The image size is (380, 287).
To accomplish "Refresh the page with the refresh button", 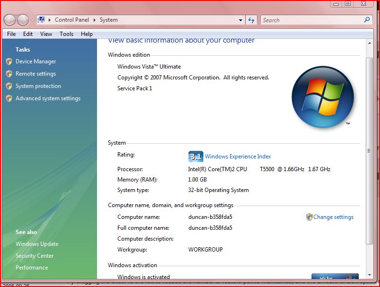I will click(x=251, y=20).
